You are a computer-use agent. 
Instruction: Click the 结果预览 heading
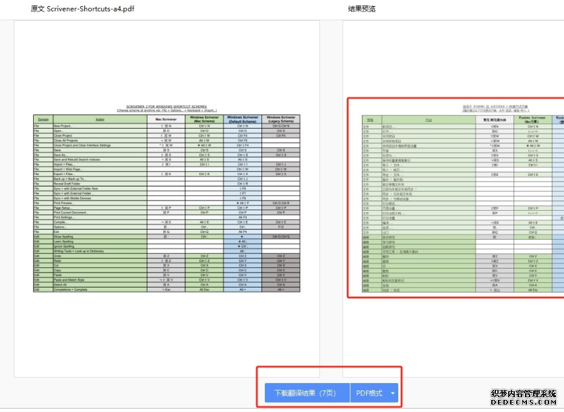[361, 9]
